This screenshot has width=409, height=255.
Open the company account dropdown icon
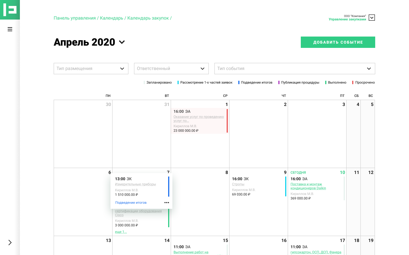click(372, 18)
